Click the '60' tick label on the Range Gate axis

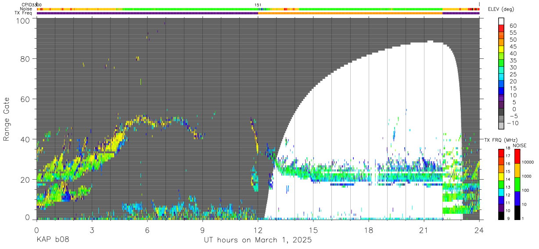coord(25,99)
